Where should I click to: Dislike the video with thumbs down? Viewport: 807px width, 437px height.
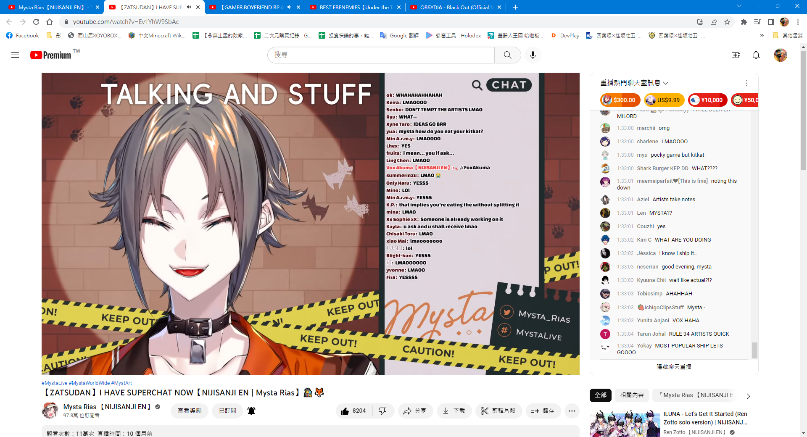pyautogui.click(x=383, y=411)
